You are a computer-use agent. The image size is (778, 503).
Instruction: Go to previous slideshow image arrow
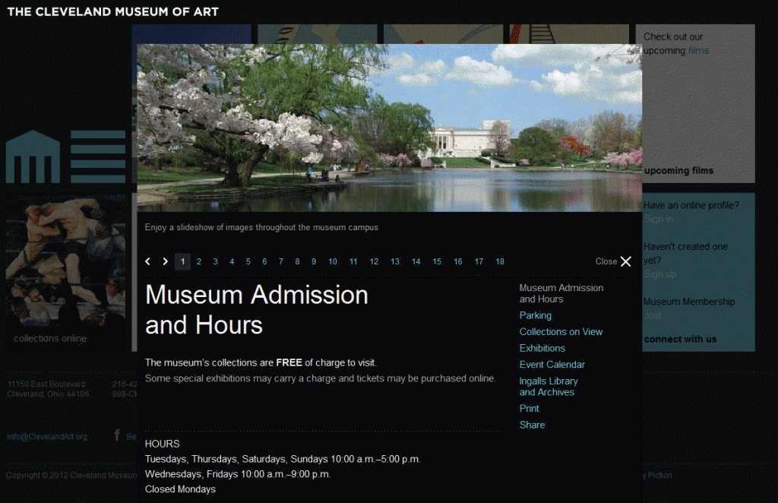(147, 261)
